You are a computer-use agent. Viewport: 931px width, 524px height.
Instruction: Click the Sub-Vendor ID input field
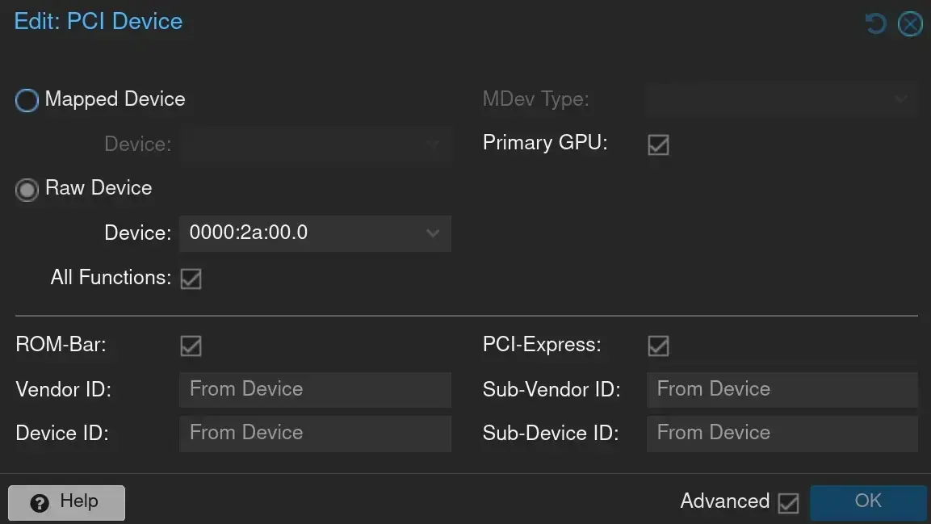[782, 389]
